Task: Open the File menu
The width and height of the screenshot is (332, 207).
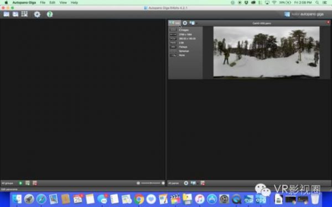Action: click(x=43, y=3)
